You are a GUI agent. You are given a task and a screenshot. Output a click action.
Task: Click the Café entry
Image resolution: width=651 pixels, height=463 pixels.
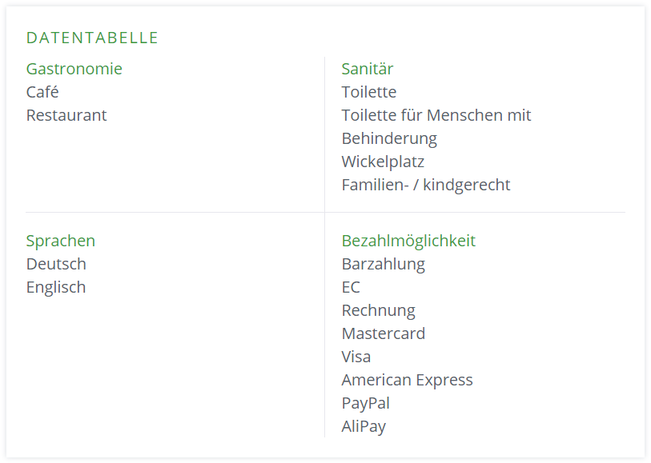[x=42, y=92]
